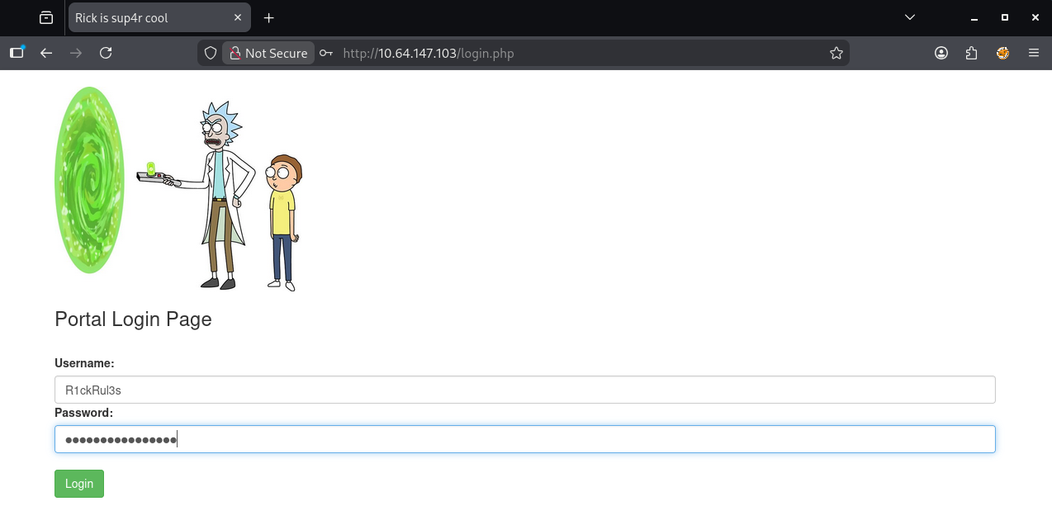Screen dimensions: 1052x506
Task: Reload the current page
Action: (106, 53)
